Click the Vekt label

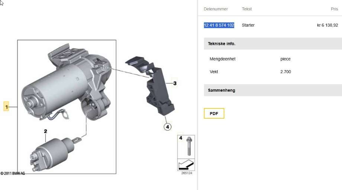tap(214, 72)
